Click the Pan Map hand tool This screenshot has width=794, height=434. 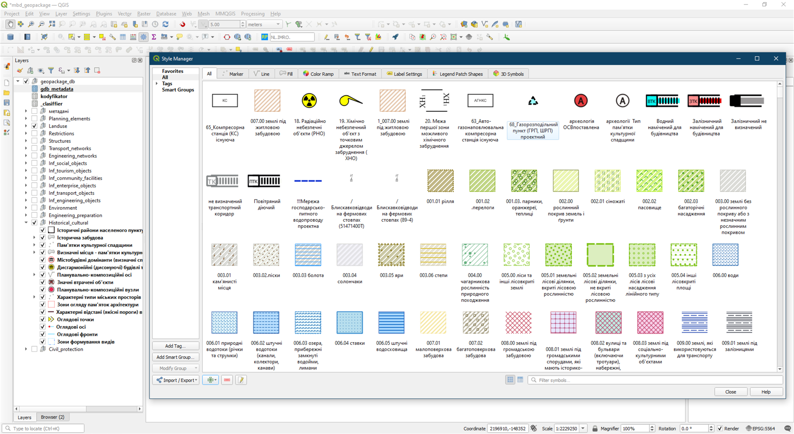click(x=10, y=24)
